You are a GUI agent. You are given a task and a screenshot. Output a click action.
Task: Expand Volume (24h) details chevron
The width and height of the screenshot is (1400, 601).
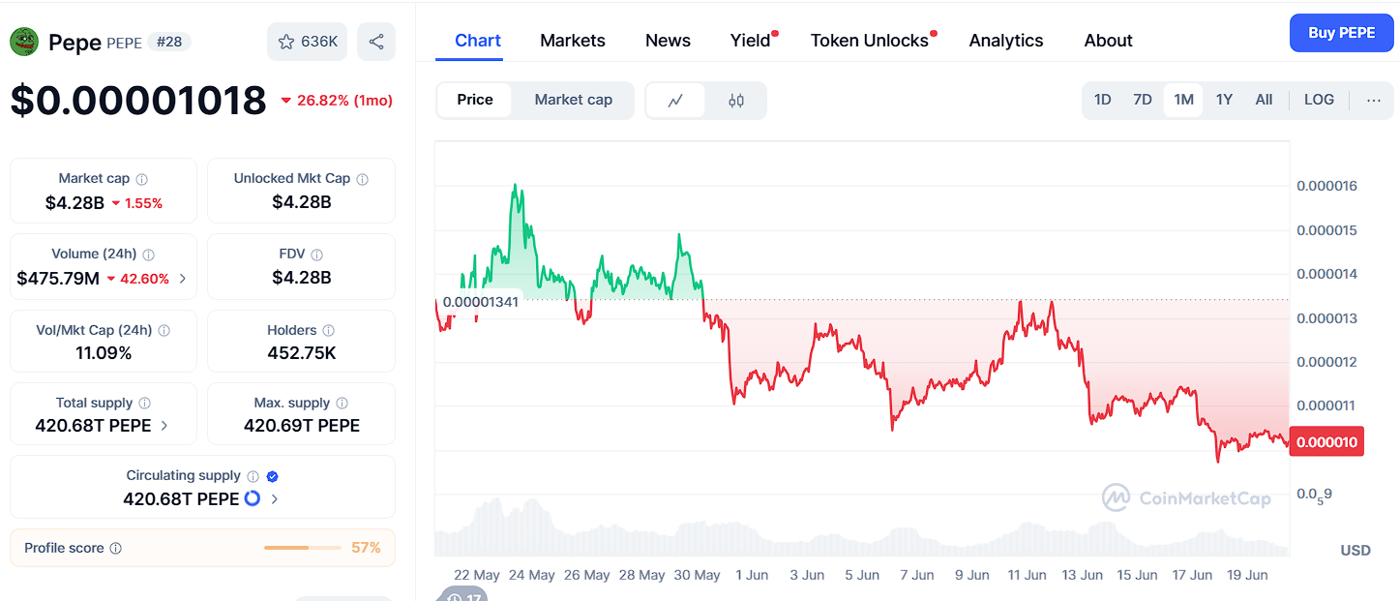183,279
